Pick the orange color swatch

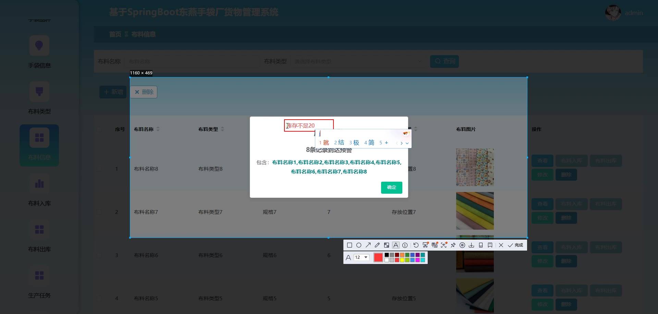pos(402,255)
